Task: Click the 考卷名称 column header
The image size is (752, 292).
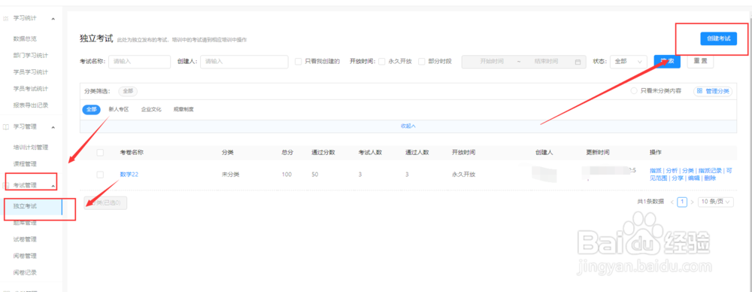Action: 132,152
